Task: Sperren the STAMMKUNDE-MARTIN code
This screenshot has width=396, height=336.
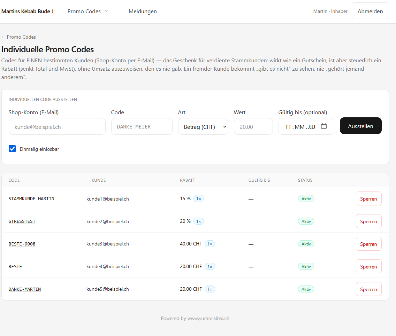Action: [369, 199]
